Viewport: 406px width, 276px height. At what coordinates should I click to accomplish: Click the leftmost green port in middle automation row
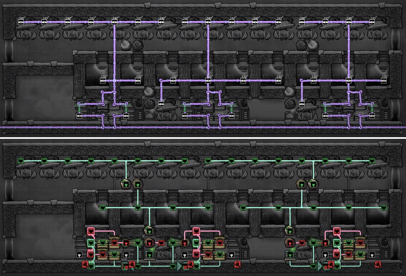103,208
